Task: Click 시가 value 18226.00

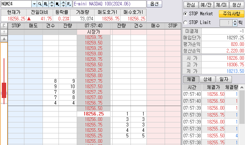Action: tap(223, 58)
